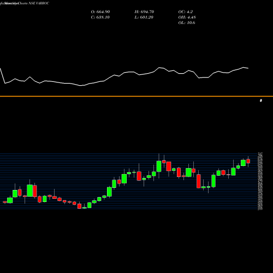The image size is (273, 273).
Task: Click the last red candlestick at chart's right end
Action: [248, 161]
